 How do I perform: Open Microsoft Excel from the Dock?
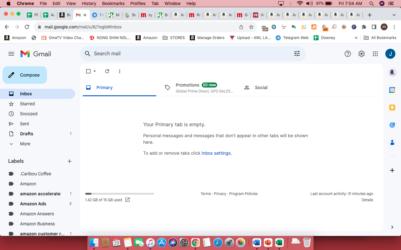click(279, 242)
